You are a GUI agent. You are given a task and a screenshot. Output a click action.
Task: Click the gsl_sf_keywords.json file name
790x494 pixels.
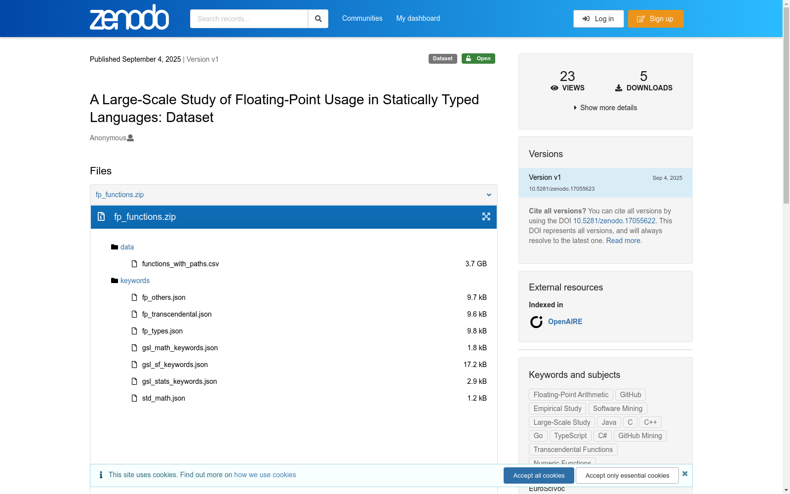tap(175, 365)
